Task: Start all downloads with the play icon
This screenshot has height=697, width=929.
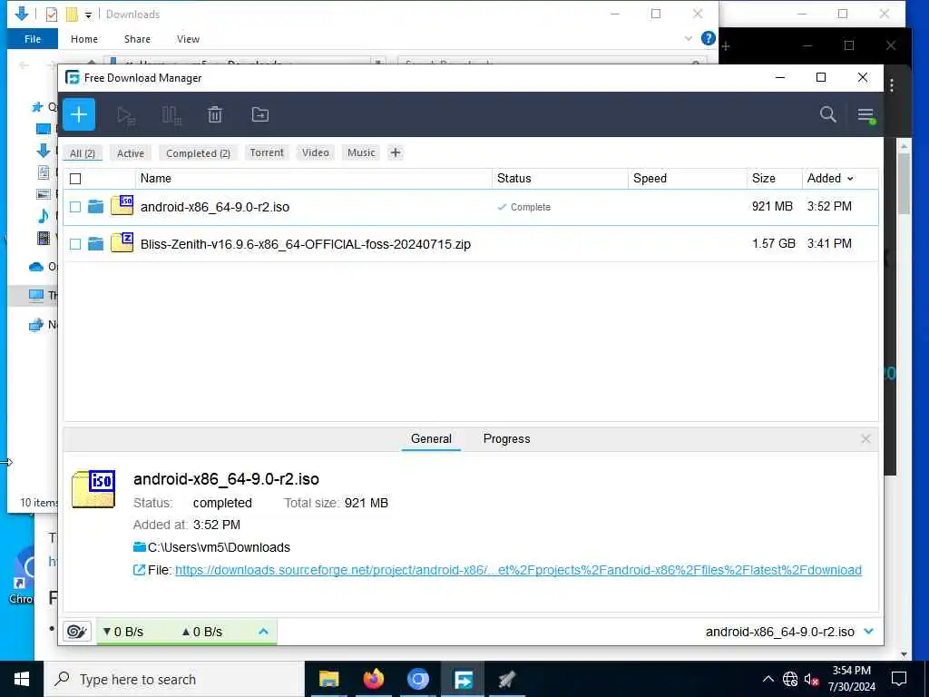Action: 125,115
